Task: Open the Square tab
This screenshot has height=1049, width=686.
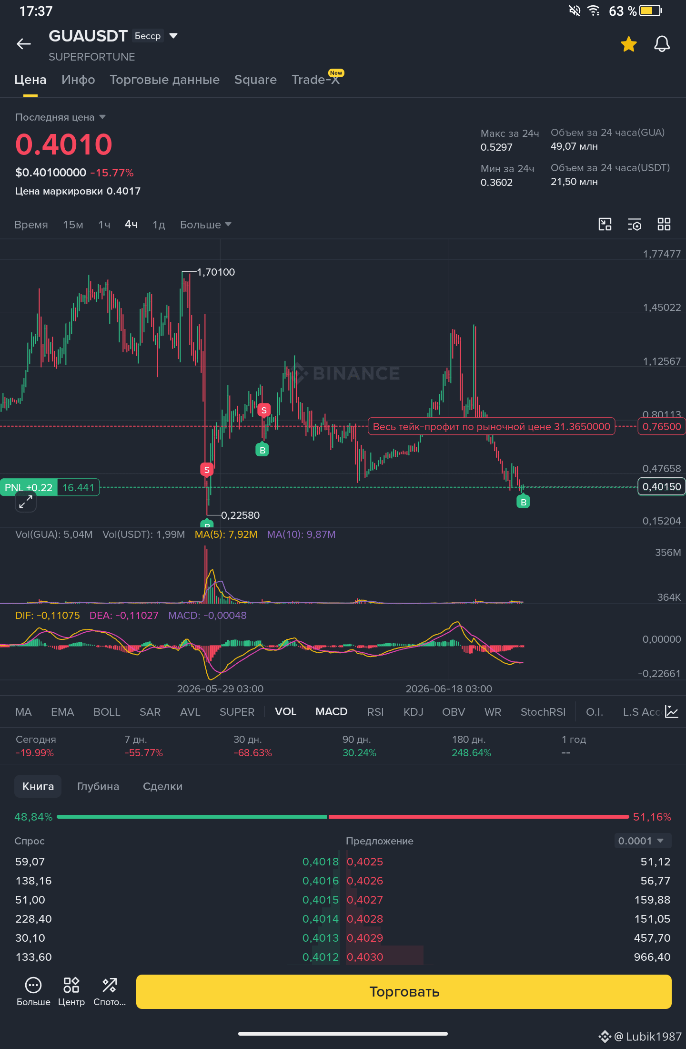Action: click(x=255, y=80)
